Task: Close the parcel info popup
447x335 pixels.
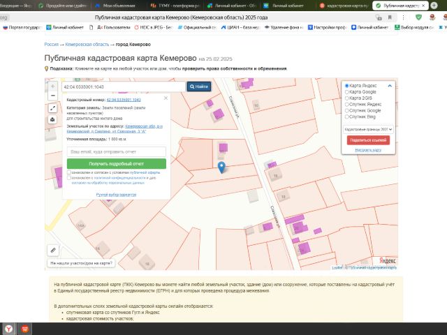Action: click(166, 98)
